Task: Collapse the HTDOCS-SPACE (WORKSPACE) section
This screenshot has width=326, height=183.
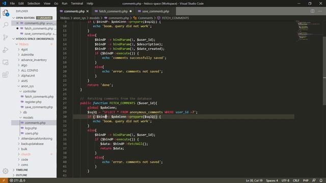Action: (x=14, y=39)
